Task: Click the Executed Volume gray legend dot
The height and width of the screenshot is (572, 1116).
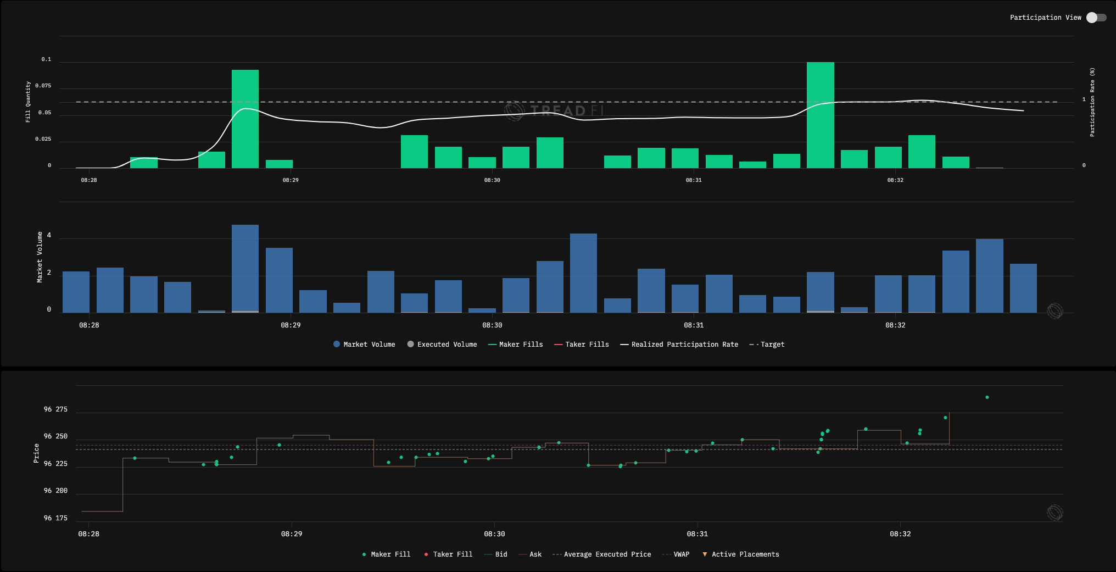Action: click(x=410, y=344)
